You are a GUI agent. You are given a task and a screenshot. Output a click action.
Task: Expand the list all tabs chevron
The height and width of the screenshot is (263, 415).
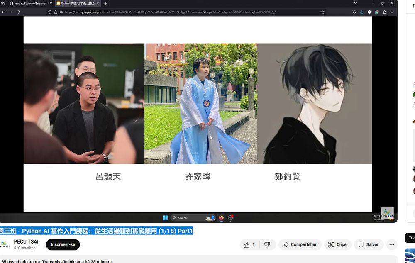tap(356, 3)
